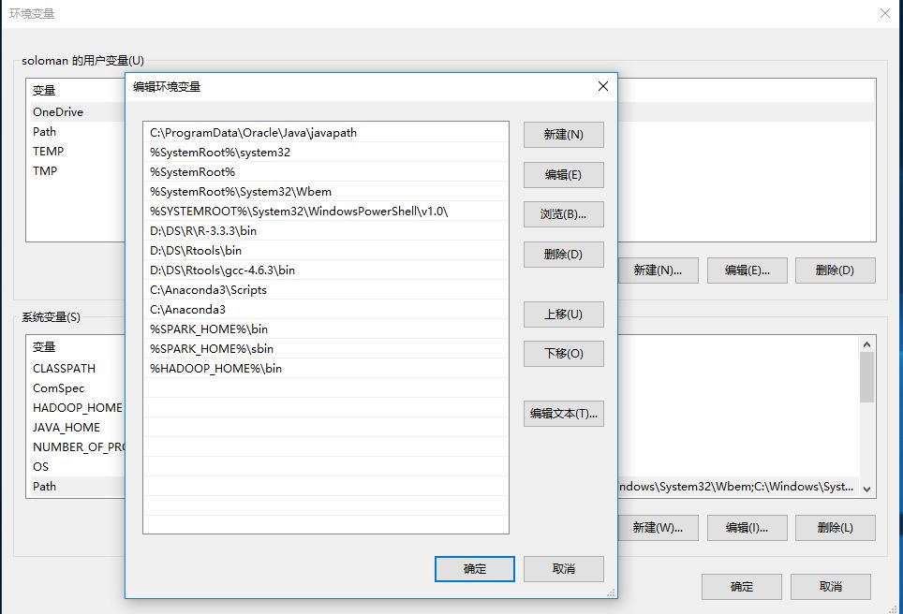
Task: Cancel 环境变量 window with 取消
Action: pyautogui.click(x=831, y=587)
